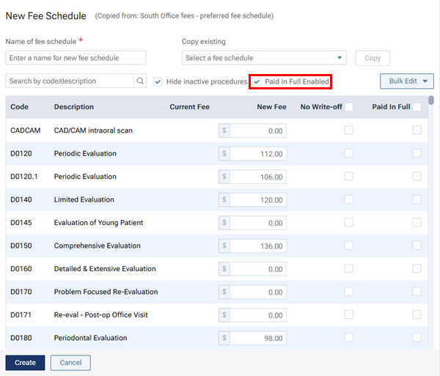Click the search magnifier icon

(140, 81)
